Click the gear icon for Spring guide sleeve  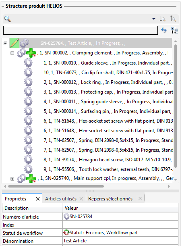pos(28,102)
